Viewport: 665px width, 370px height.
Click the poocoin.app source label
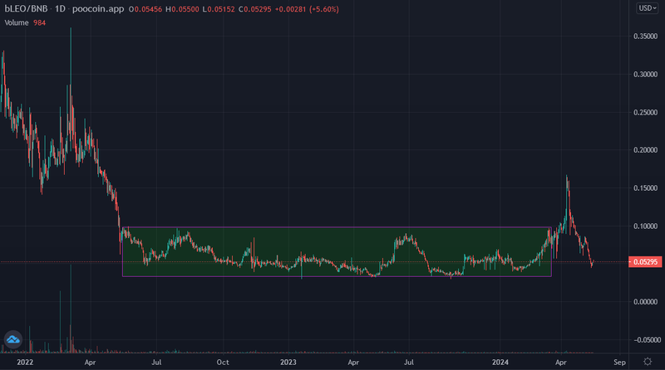(x=102, y=8)
